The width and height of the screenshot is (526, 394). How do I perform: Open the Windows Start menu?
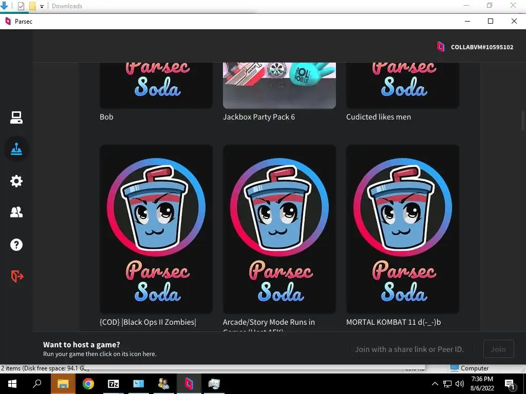12,384
